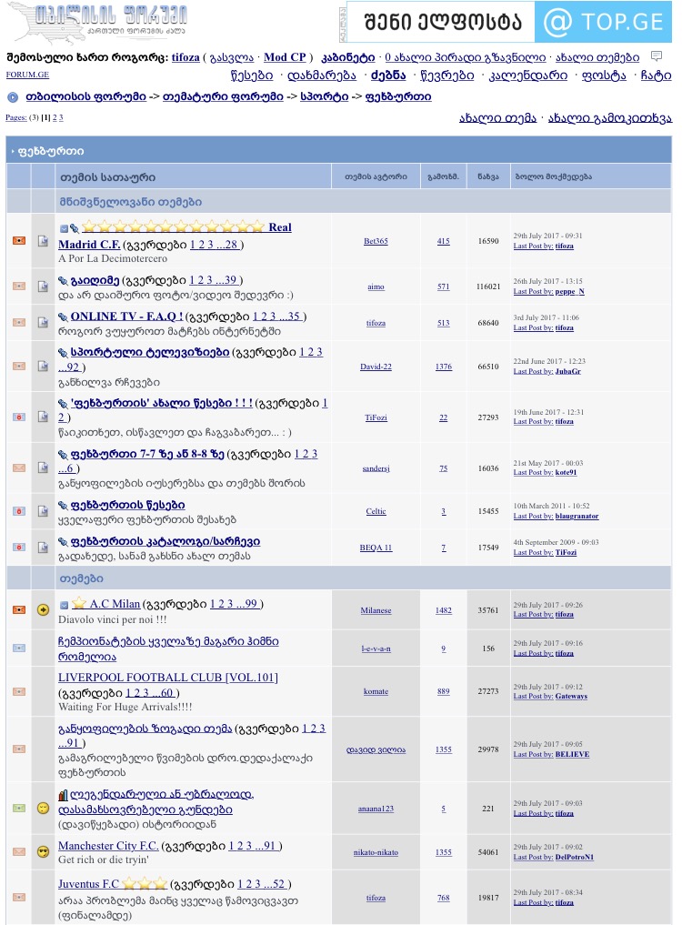The width and height of the screenshot is (682, 925).
Task: Open 0 ახალი პირადი გზავნილი messages link
Action: point(465,57)
